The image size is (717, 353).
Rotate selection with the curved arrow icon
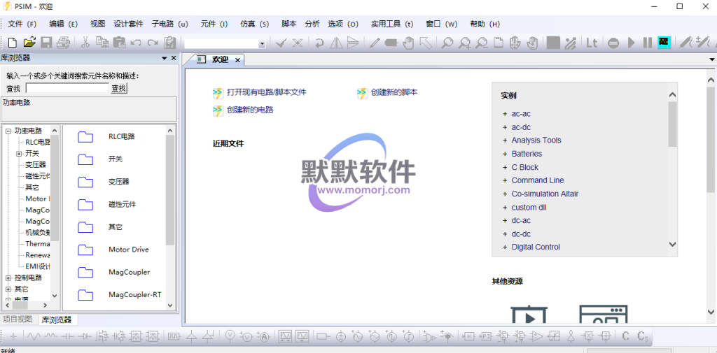319,43
